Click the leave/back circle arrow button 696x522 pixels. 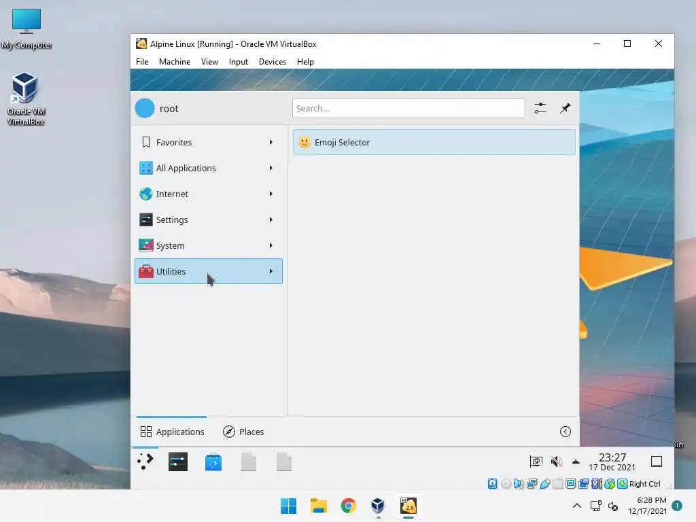565,432
